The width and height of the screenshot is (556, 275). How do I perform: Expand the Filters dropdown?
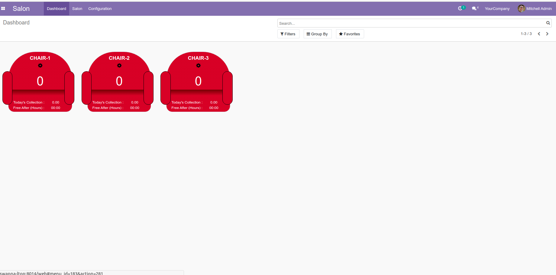point(288,34)
